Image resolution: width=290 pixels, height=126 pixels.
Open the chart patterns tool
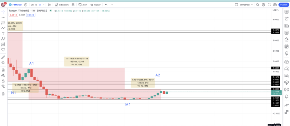[x=3, y=39]
